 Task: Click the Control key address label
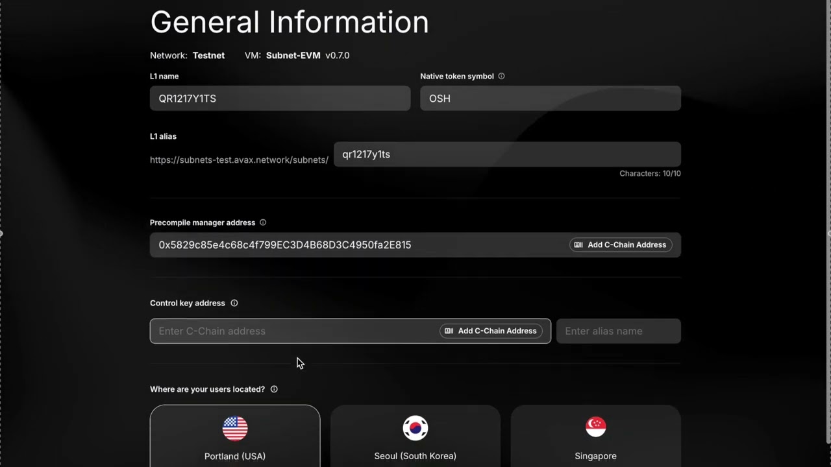[x=188, y=303]
